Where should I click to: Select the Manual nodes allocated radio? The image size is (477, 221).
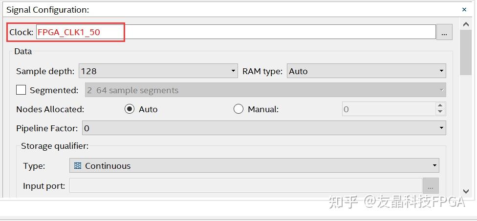coord(238,109)
